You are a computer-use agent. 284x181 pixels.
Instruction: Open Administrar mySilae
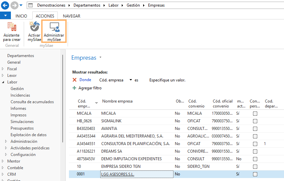pos(54,32)
